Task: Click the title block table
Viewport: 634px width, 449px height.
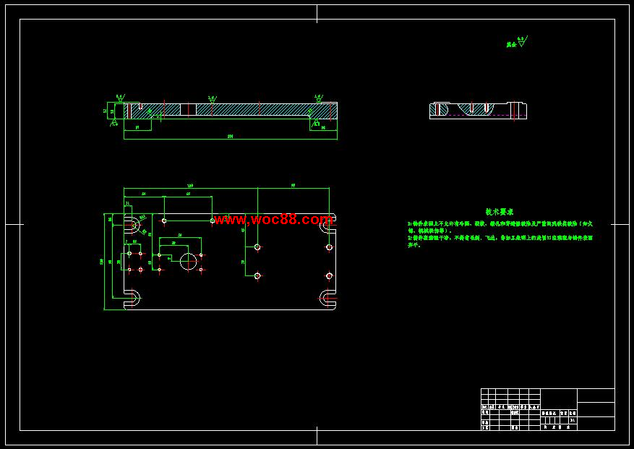Action: (548, 409)
